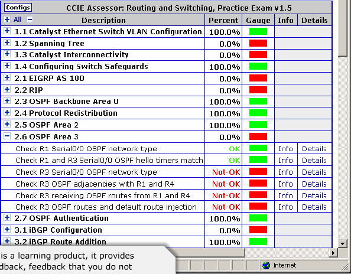Select the 2.4 Protocol Redistribution label
The image size is (351, 274).
[x=66, y=113]
